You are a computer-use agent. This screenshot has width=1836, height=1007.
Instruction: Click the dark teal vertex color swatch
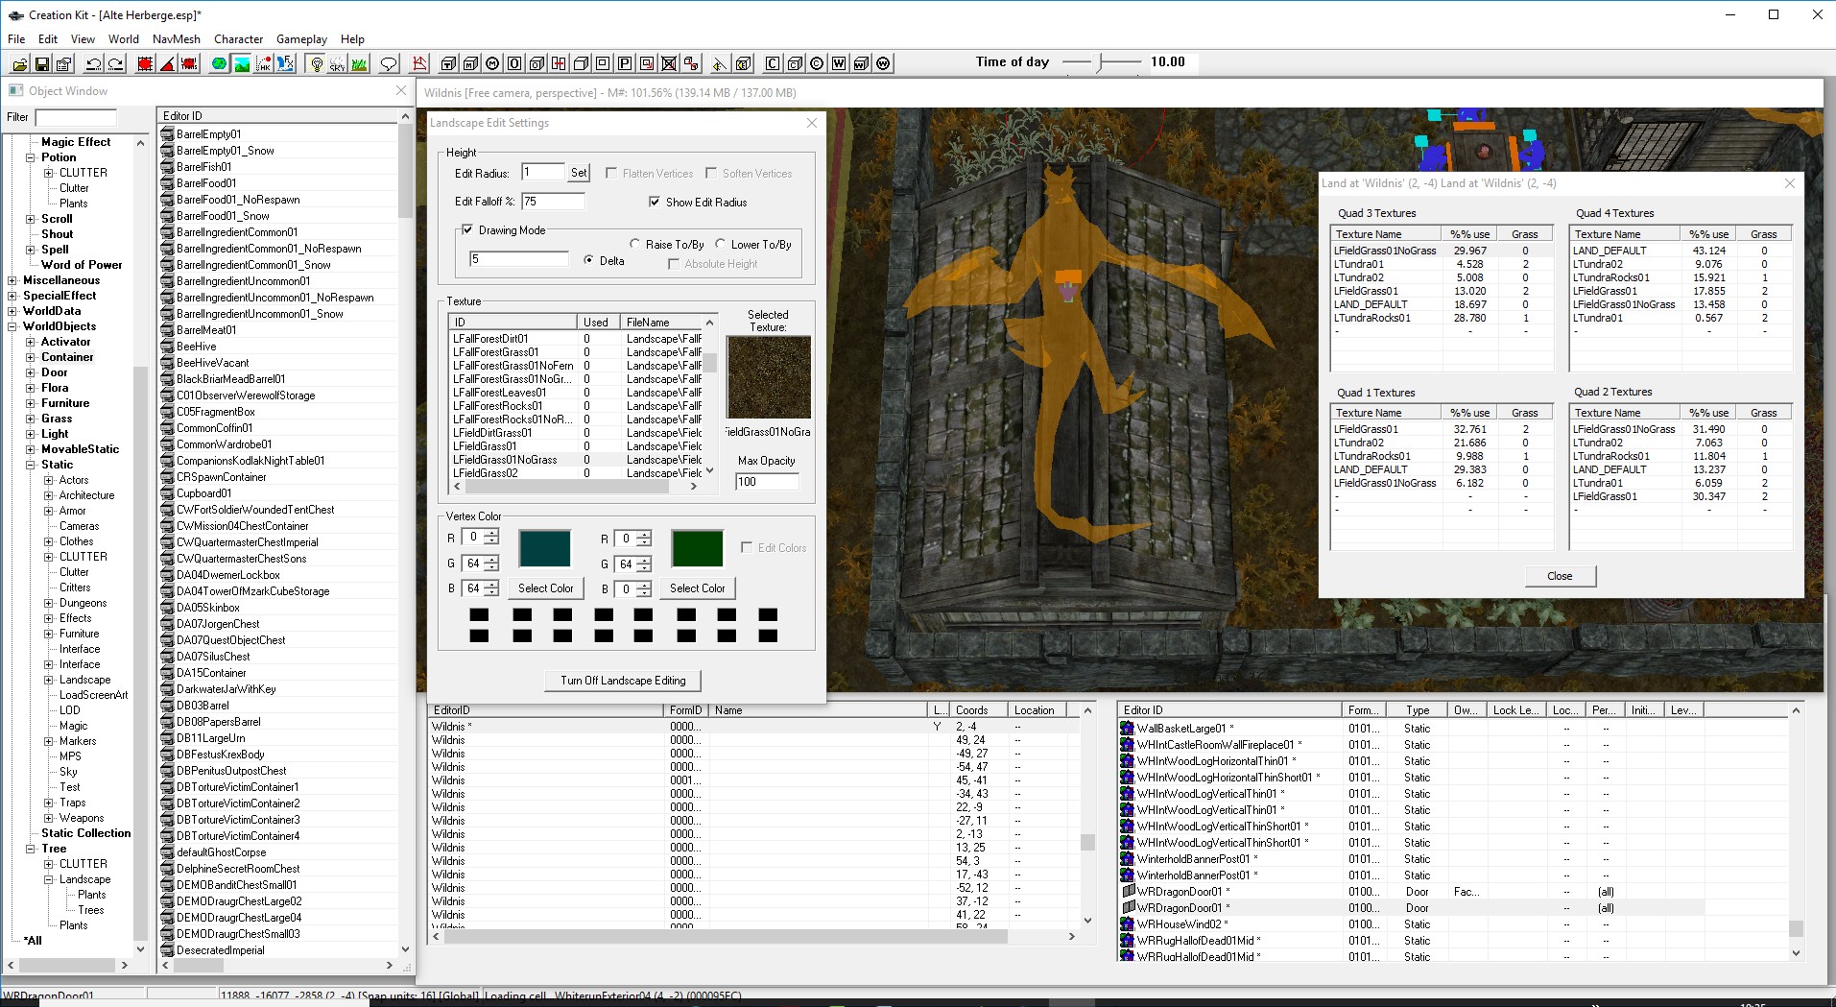[544, 548]
